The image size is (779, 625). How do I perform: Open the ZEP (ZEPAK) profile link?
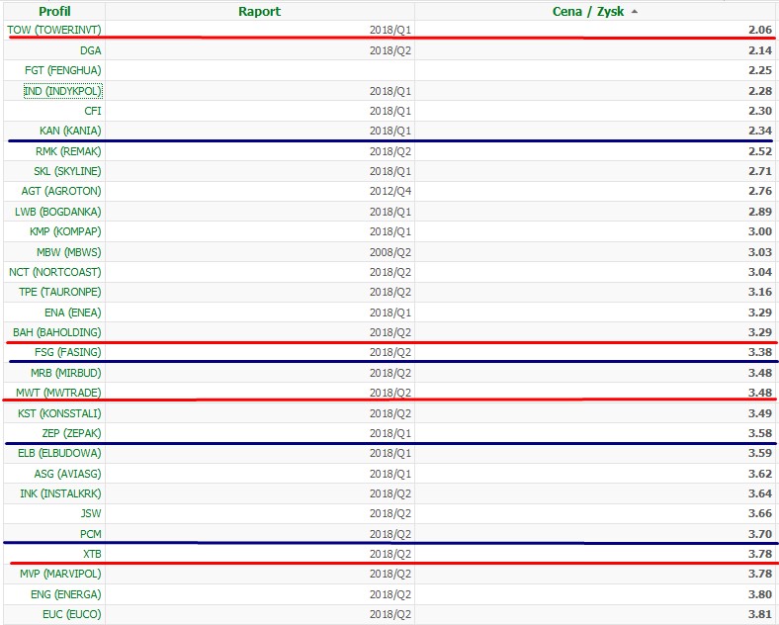pyautogui.click(x=71, y=433)
